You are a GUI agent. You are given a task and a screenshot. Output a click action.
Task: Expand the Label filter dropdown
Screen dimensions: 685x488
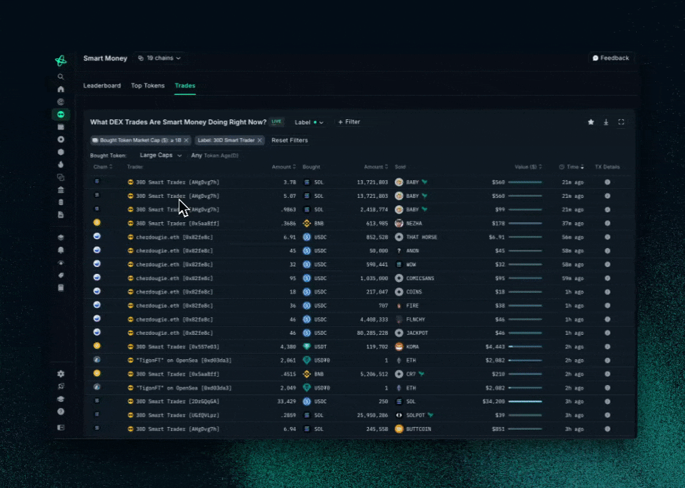[309, 123]
